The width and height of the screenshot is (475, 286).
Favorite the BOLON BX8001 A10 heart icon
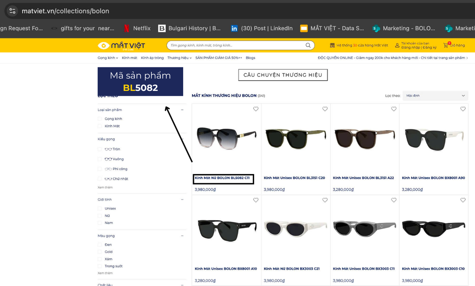point(256,200)
